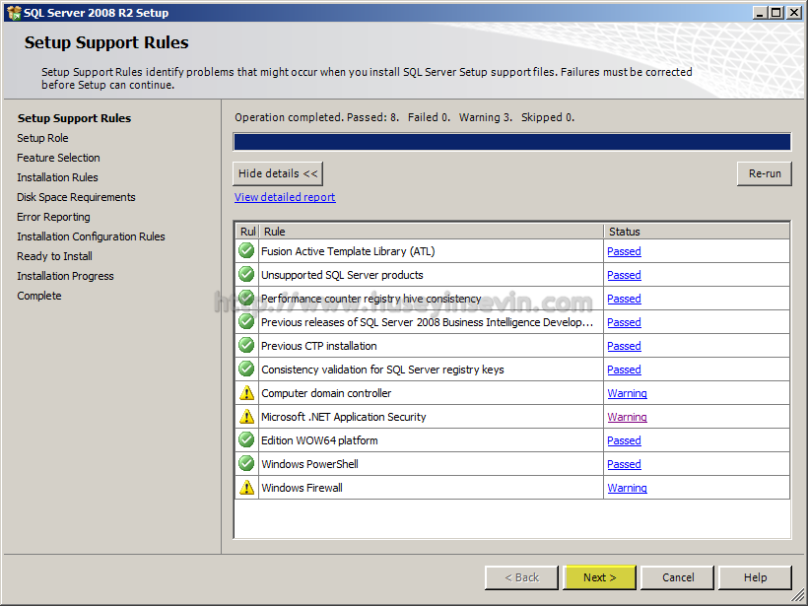
Task: Open Passed link for Previous releases of SQL Server 2008
Action: pyautogui.click(x=624, y=322)
